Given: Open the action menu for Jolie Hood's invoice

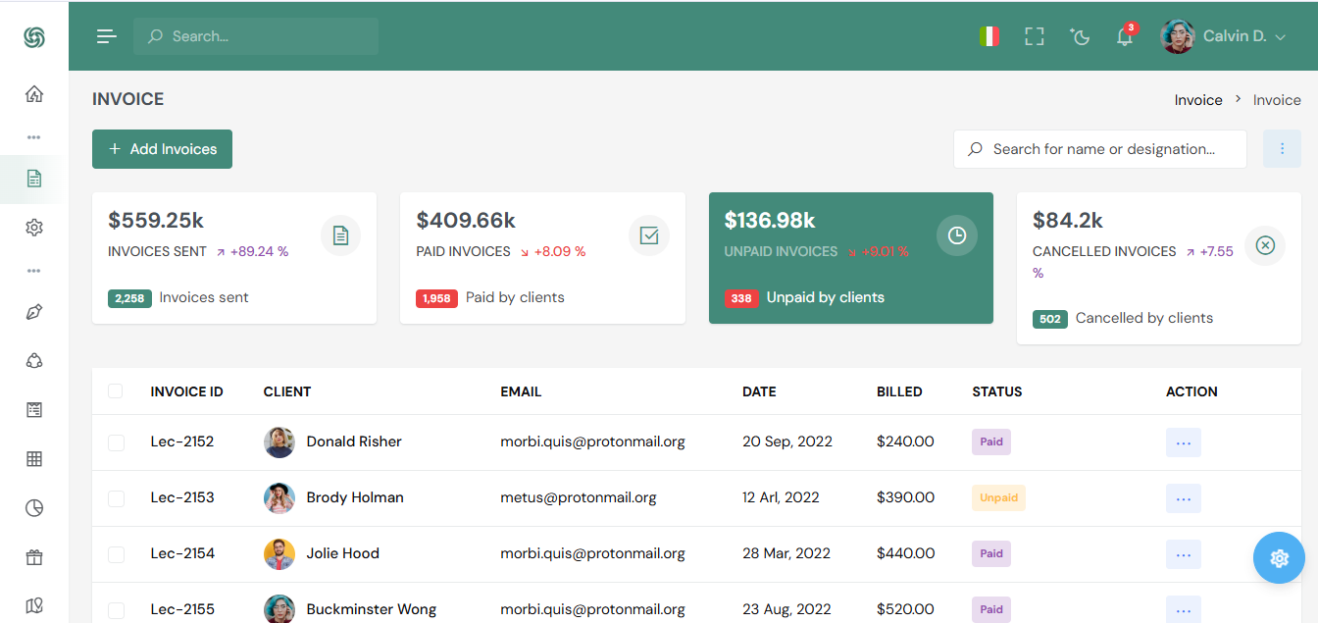Looking at the screenshot, I should coord(1183,553).
